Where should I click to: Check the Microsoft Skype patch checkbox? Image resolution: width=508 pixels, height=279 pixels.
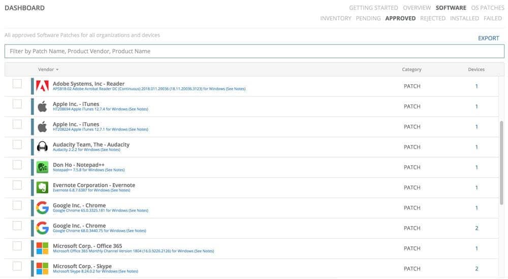17,266
